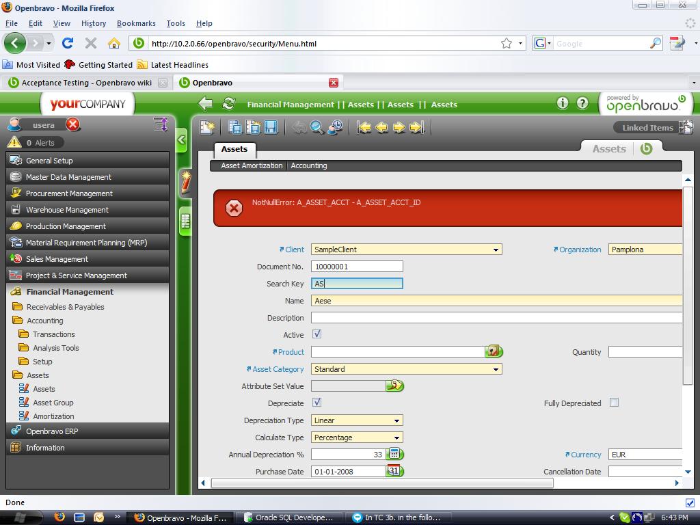The width and height of the screenshot is (700, 525).
Task: Open Oracle SQL Developer from taskbar
Action: 289,517
